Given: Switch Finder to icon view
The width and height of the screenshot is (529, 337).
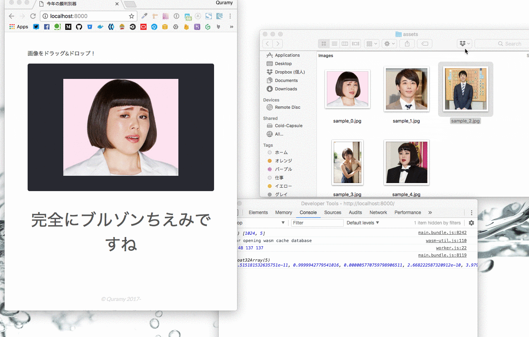Looking at the screenshot, I should 323,44.
